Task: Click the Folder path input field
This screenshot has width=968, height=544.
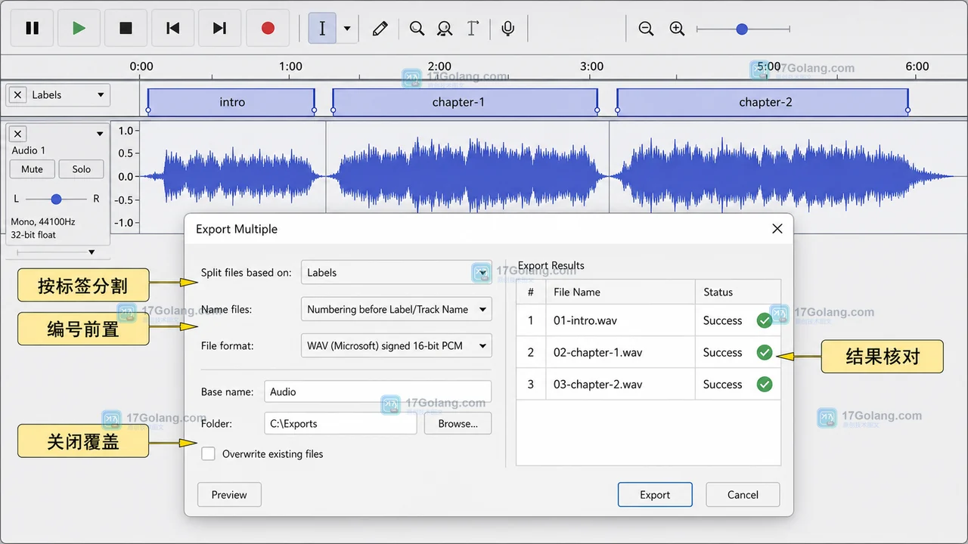Action: coord(340,423)
